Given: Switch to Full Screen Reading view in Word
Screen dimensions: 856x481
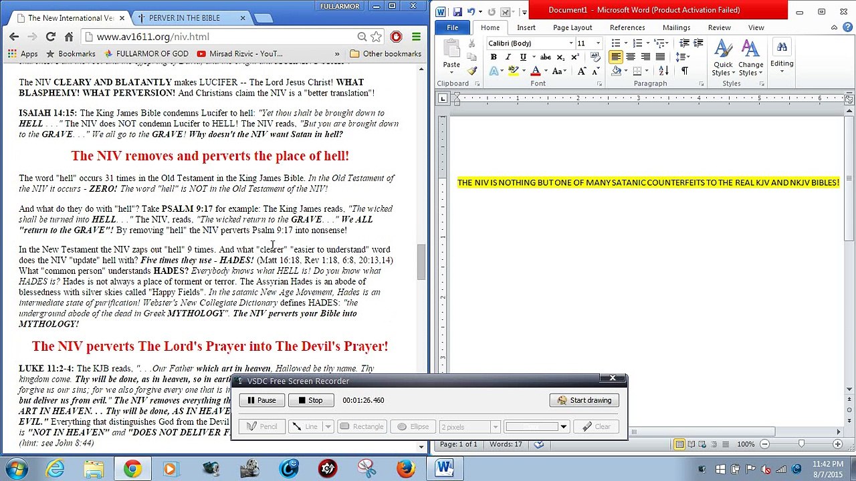Looking at the screenshot, I should (690, 444).
